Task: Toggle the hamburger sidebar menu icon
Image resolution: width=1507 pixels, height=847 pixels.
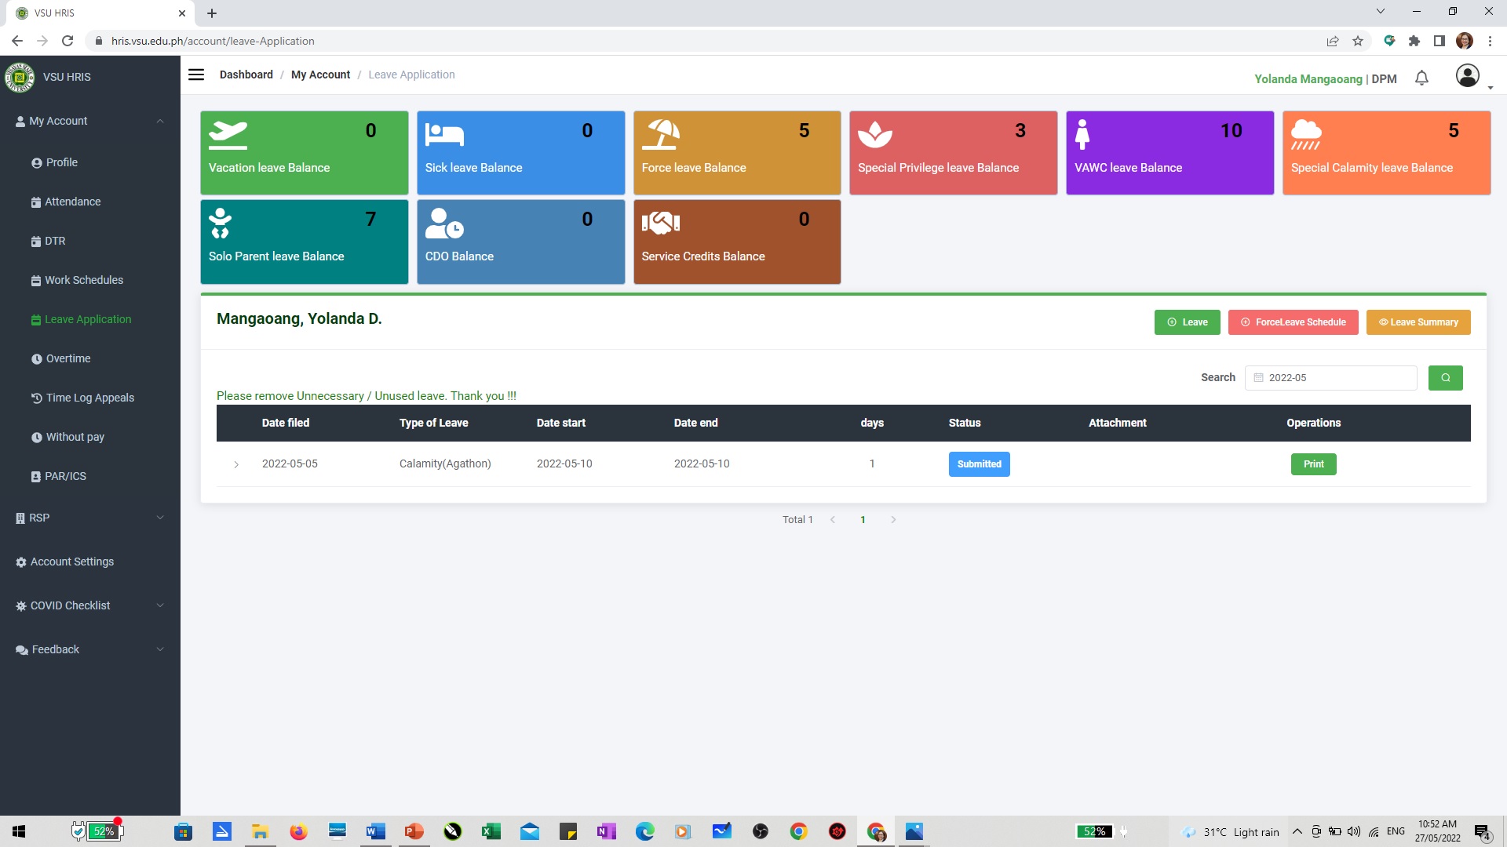Action: click(196, 75)
